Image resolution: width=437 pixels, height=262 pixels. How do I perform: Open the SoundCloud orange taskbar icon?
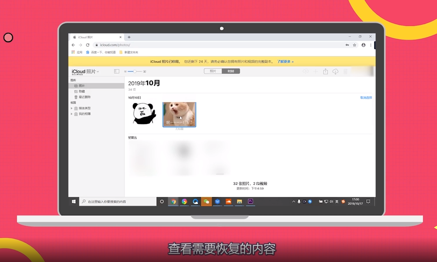[x=228, y=201]
